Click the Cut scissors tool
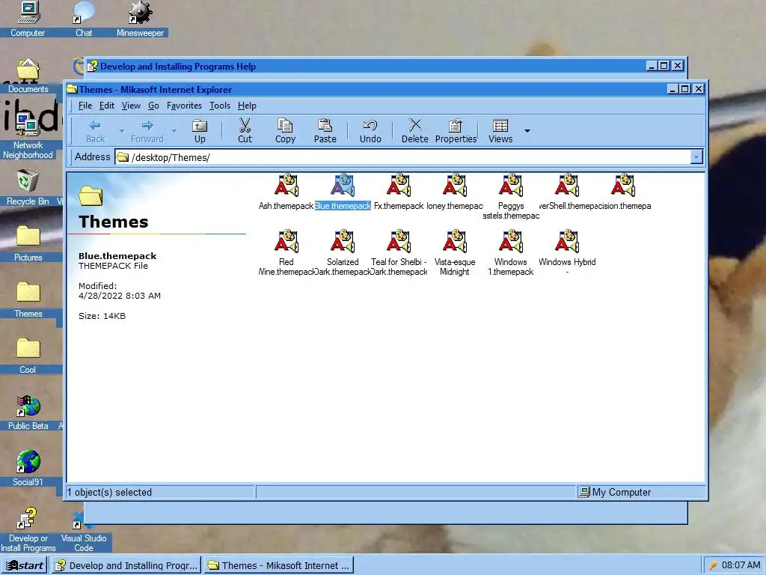 coord(245,131)
